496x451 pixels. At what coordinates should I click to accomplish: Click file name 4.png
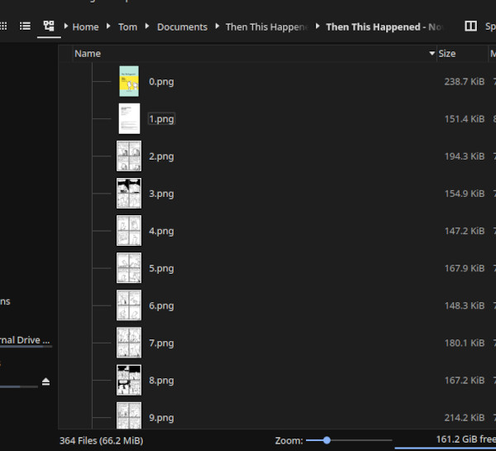(x=161, y=231)
